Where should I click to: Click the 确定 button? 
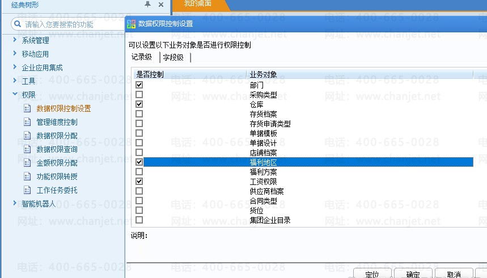(413, 274)
